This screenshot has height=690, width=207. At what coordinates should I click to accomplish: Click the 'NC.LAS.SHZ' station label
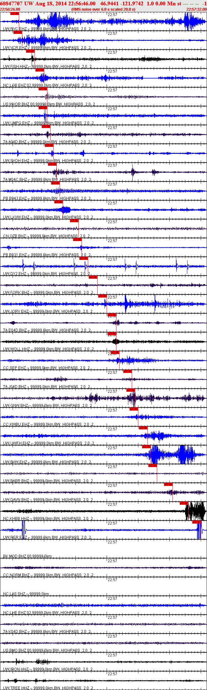(15, 594)
